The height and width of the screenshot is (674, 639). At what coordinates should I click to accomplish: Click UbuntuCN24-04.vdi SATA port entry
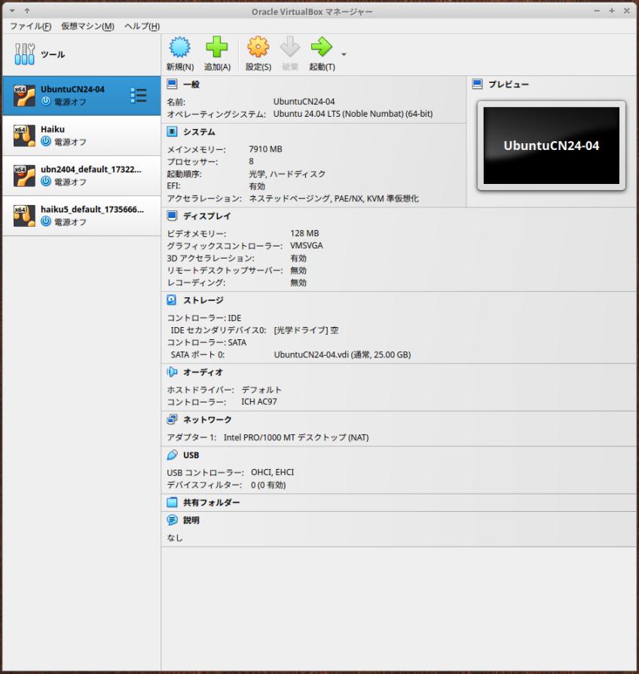342,354
